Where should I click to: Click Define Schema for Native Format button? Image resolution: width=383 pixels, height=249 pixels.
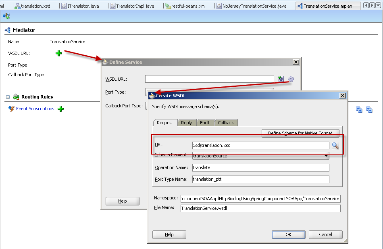(x=300, y=133)
